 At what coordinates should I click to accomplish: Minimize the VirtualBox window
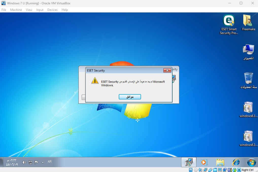(x=230, y=3)
